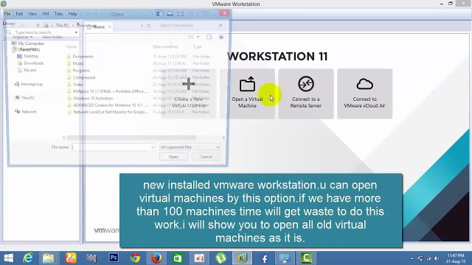
Task: Select the Windows 10 Activators folder
Action: 93,98
